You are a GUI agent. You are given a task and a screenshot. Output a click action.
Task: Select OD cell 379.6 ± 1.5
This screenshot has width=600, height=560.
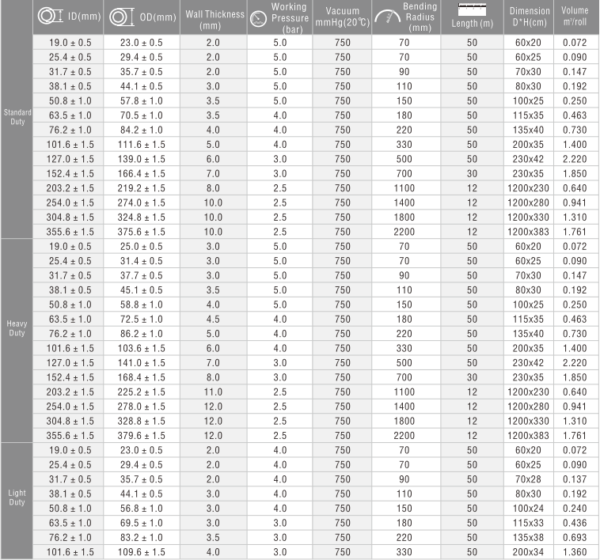pos(141,435)
